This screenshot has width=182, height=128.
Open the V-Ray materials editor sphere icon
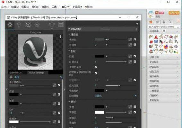pyautogui.click(x=10, y=25)
